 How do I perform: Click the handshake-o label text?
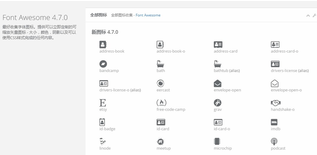(283, 110)
